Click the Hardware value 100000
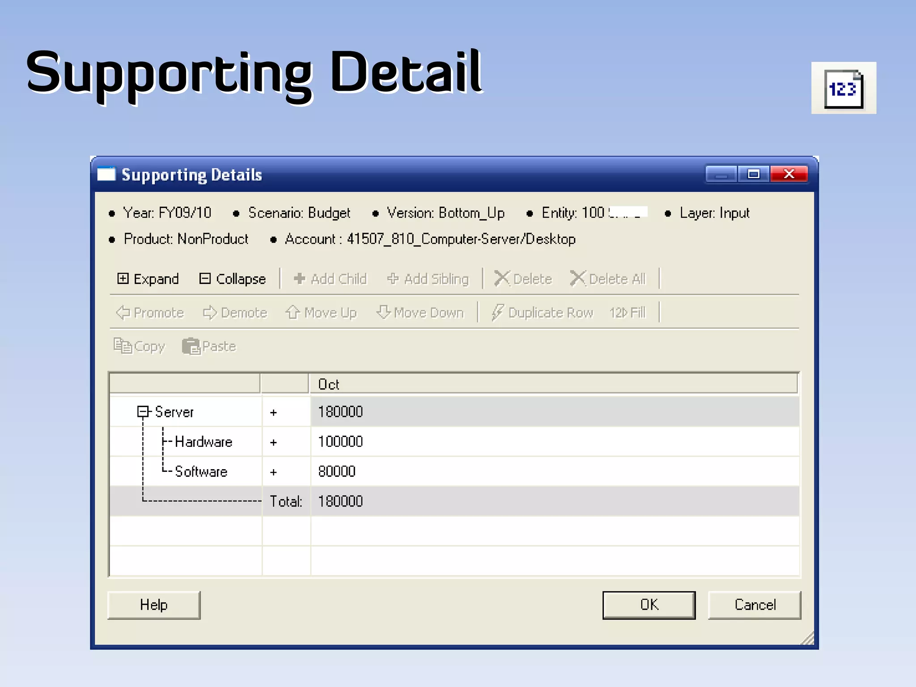Image resolution: width=916 pixels, height=687 pixels. pos(555,442)
